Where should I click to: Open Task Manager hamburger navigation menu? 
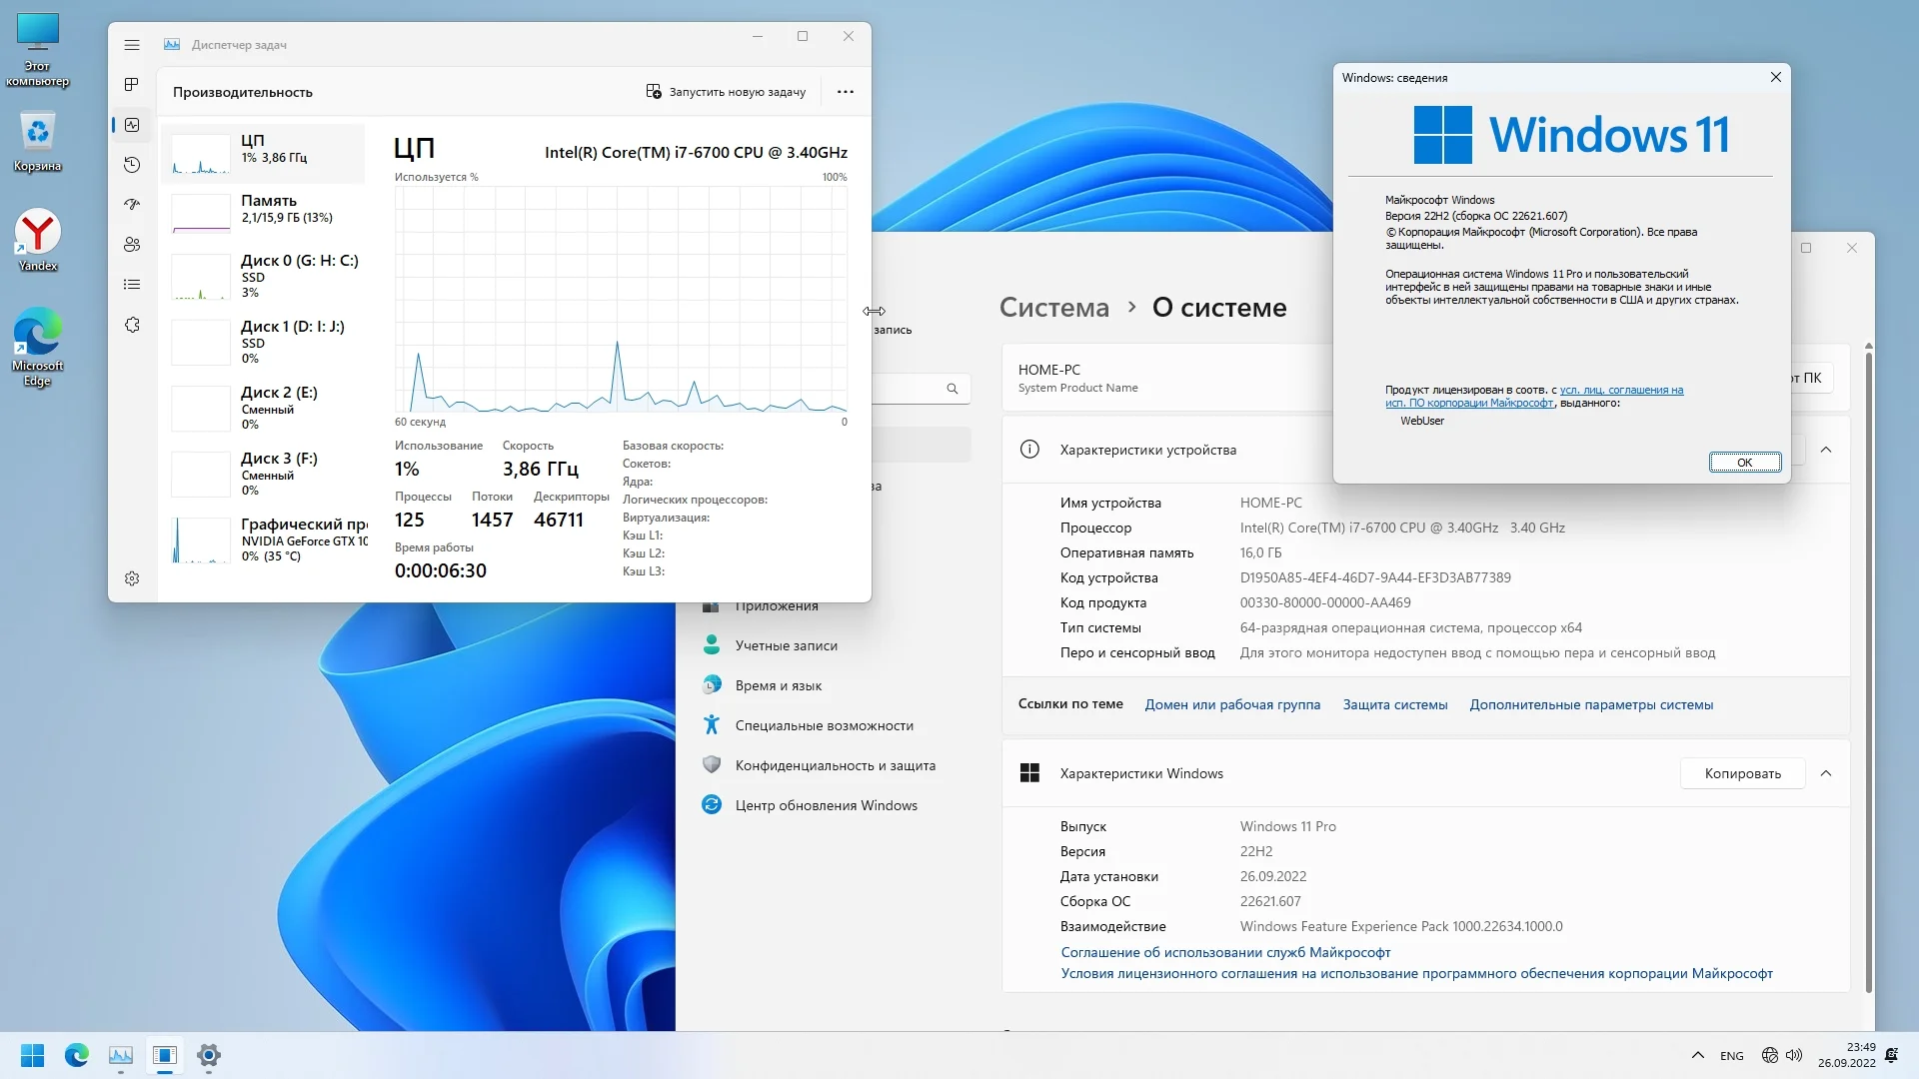(132, 45)
